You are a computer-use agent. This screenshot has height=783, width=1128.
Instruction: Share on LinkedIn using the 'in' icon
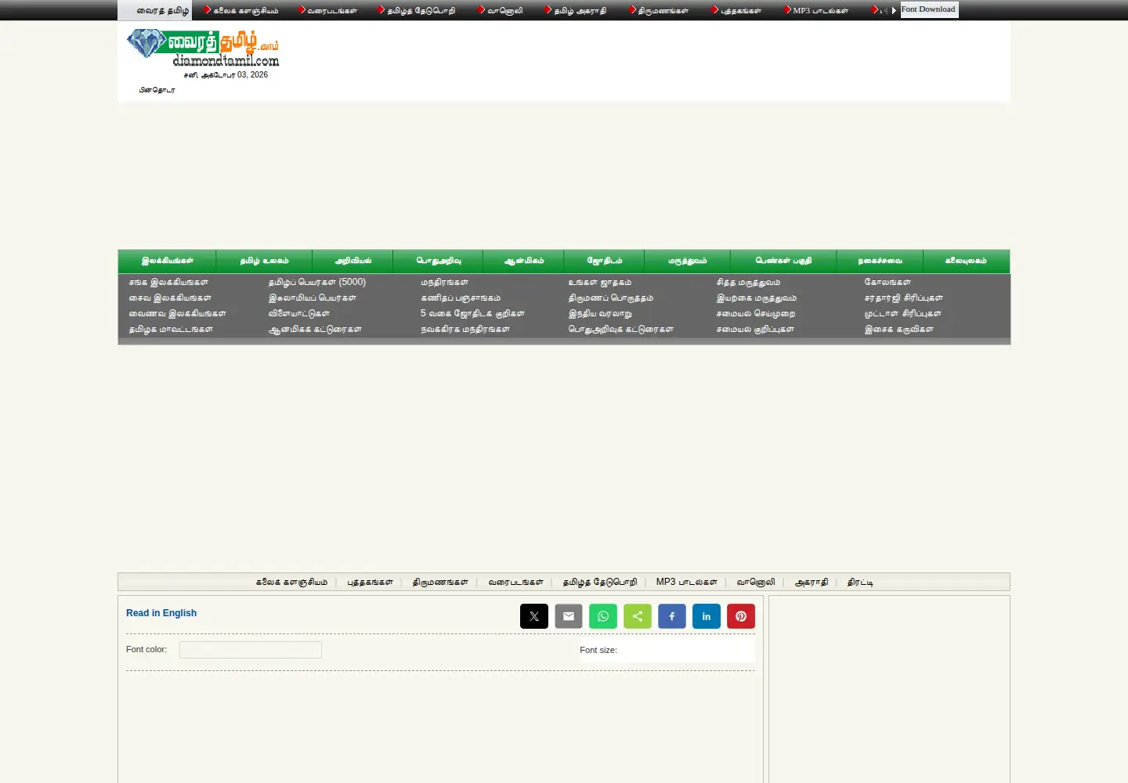coord(707,616)
